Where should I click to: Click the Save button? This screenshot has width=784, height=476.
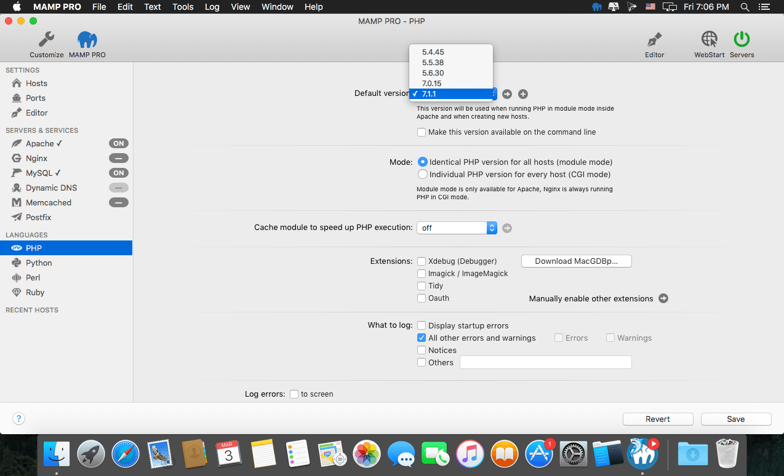click(x=736, y=419)
